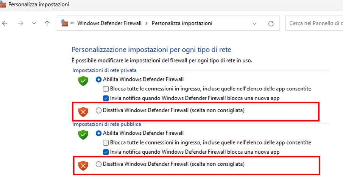343x190 pixels.
Task: Toggle Invia notifica checkbox under rete privata
Action: [x=106, y=98]
